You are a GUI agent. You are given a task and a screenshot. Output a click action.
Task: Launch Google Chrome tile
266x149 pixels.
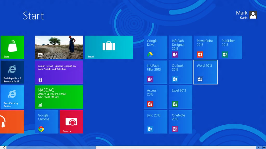click(46, 122)
